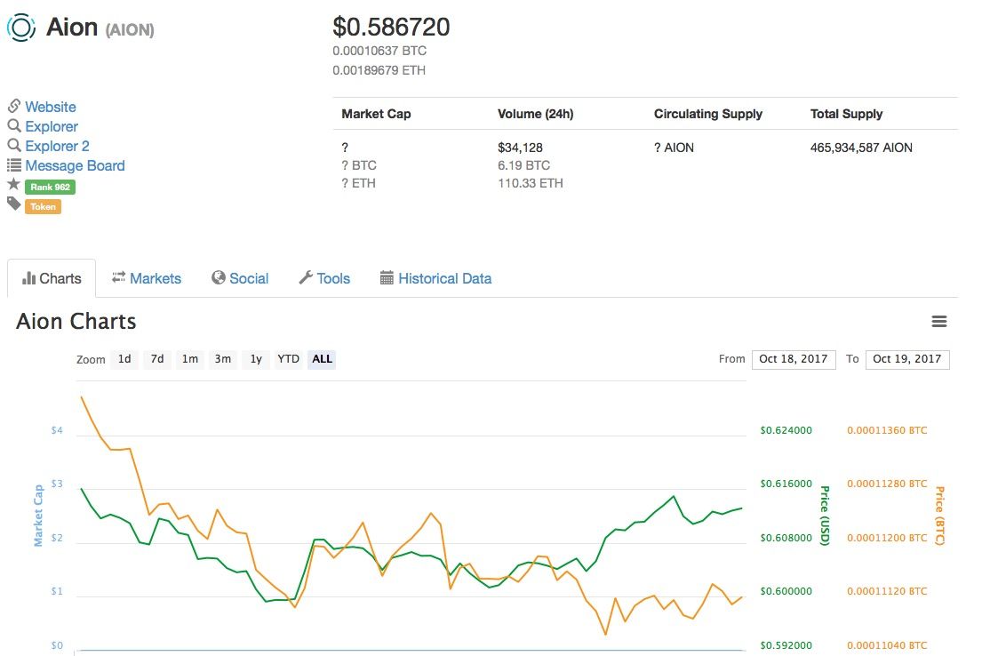Click the 0.00010637 BTC price text
Viewport: 982px width, 656px height.
tap(379, 51)
